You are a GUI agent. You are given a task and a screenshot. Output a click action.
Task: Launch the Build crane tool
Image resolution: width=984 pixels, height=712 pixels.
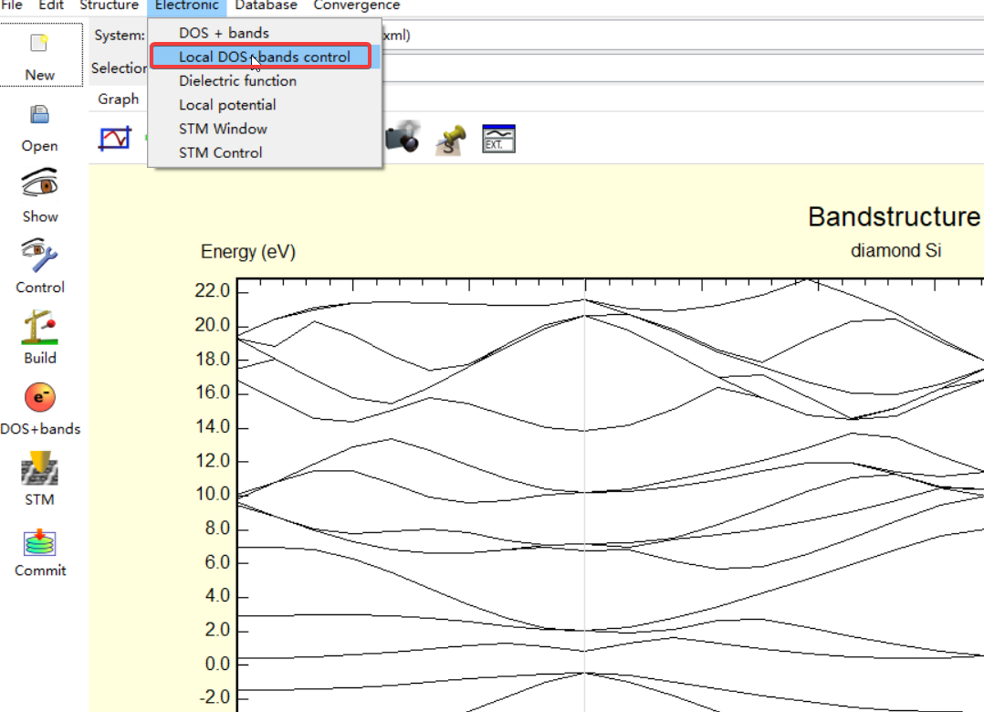(39, 327)
